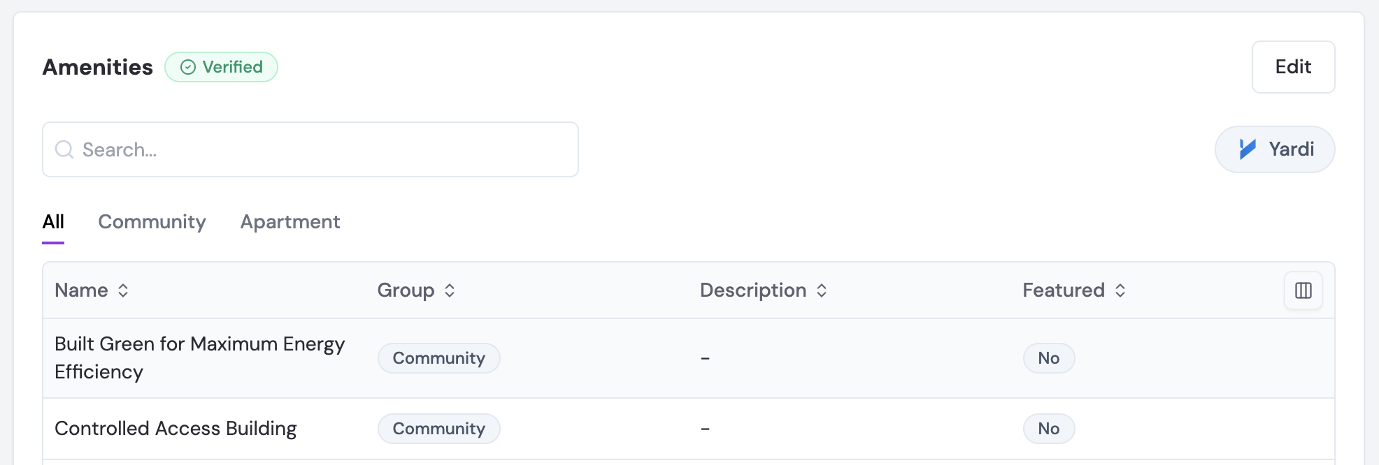Sort table by Group column arrows
Viewport: 1379px width, 465px height.
(x=450, y=290)
